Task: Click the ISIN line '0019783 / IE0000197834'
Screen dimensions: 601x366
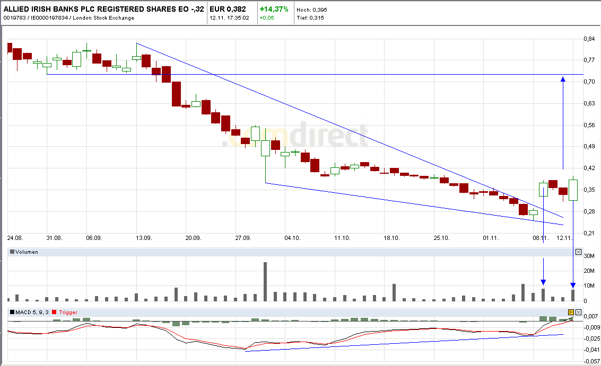Action: pos(36,17)
